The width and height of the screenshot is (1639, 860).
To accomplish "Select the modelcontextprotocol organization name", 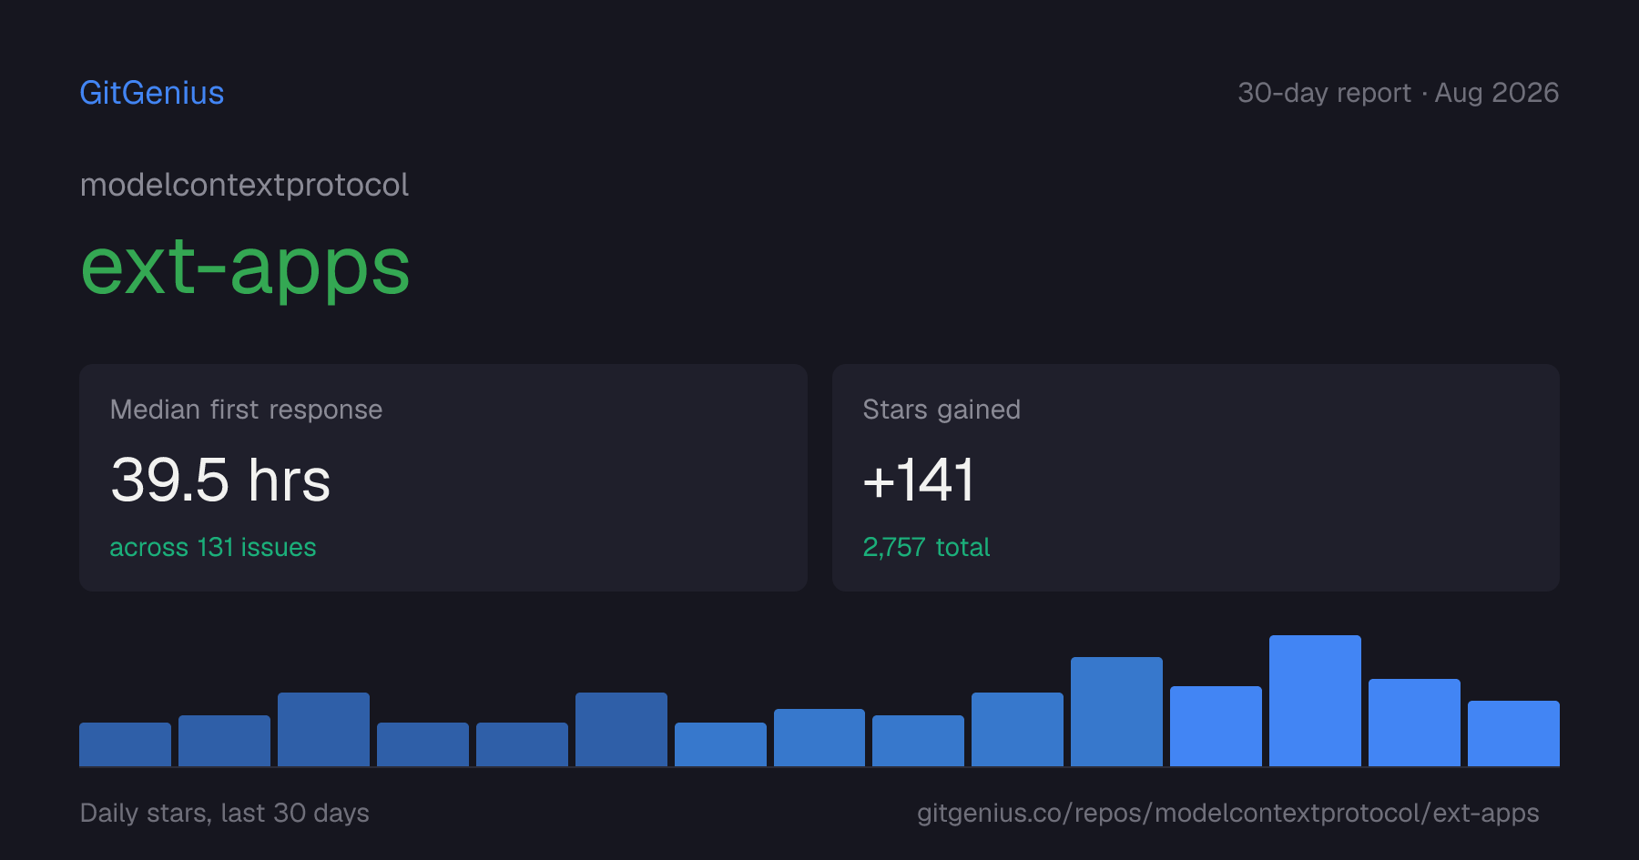I will tap(244, 185).
